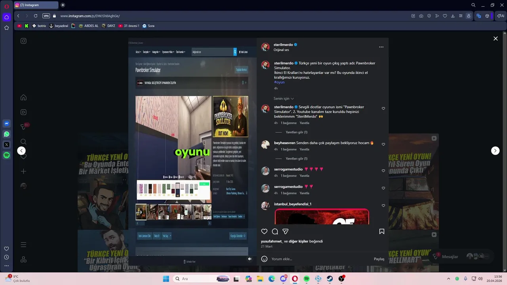Screen dimensions: 507x285
Task: Open the Mesajlar floating messages button
Action: (462, 256)
